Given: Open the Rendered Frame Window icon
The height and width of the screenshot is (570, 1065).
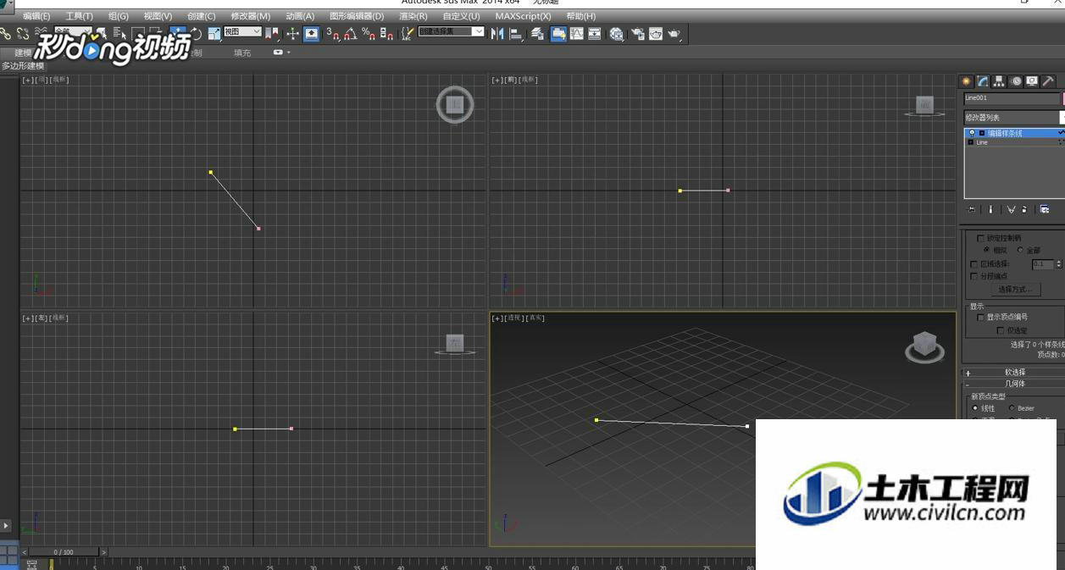Looking at the screenshot, I should point(655,33).
